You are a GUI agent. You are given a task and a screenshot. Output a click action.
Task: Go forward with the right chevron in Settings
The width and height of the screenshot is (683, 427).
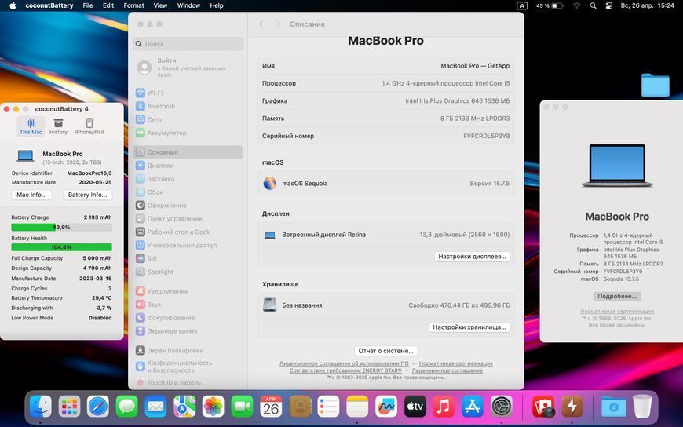click(x=278, y=24)
